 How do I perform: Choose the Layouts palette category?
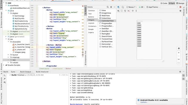click(91, 23)
